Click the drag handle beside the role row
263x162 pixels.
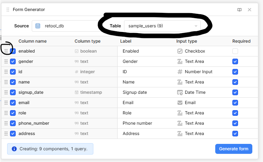click(x=6, y=113)
